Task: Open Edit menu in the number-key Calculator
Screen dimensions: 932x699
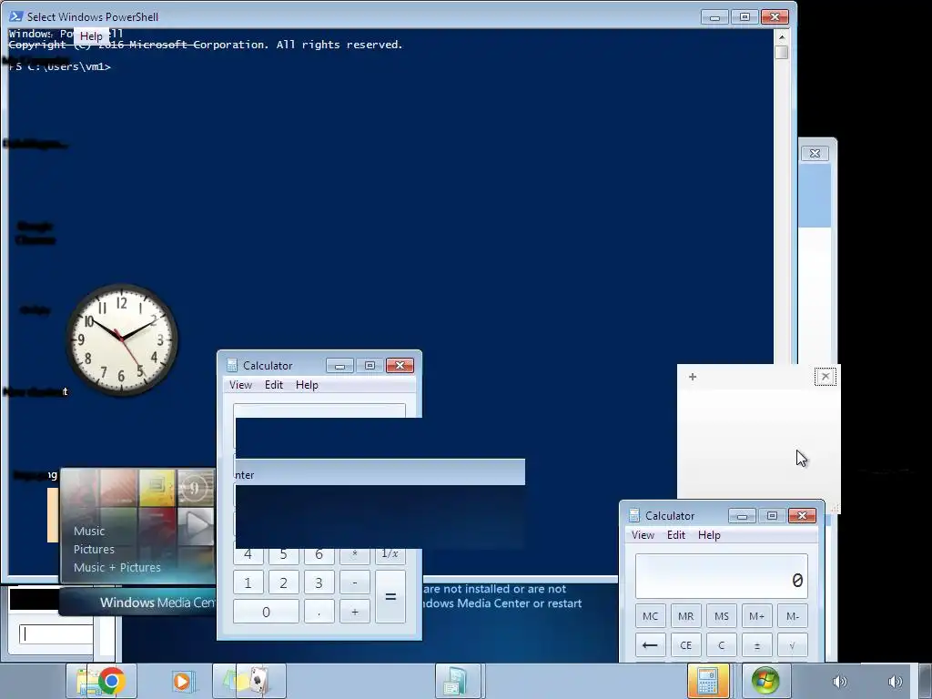Action: coord(274,385)
